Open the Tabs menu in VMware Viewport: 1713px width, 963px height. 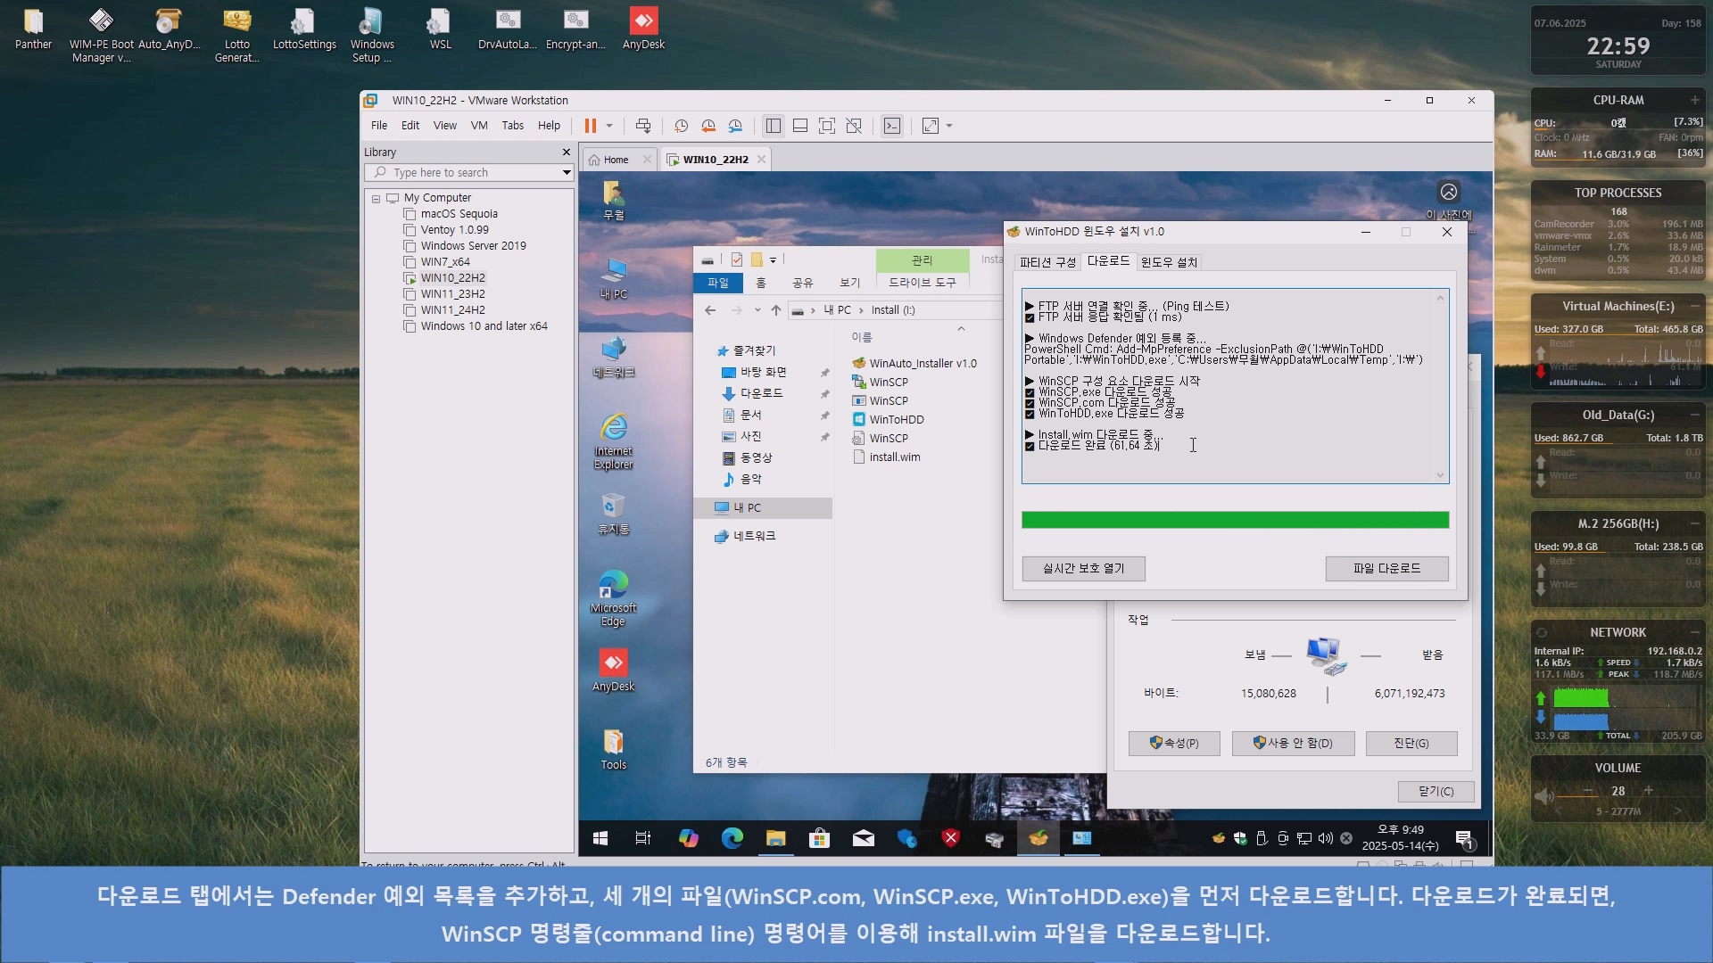(513, 126)
